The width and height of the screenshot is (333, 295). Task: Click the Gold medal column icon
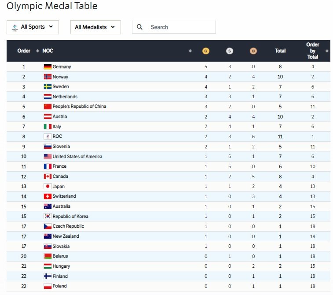(205, 51)
